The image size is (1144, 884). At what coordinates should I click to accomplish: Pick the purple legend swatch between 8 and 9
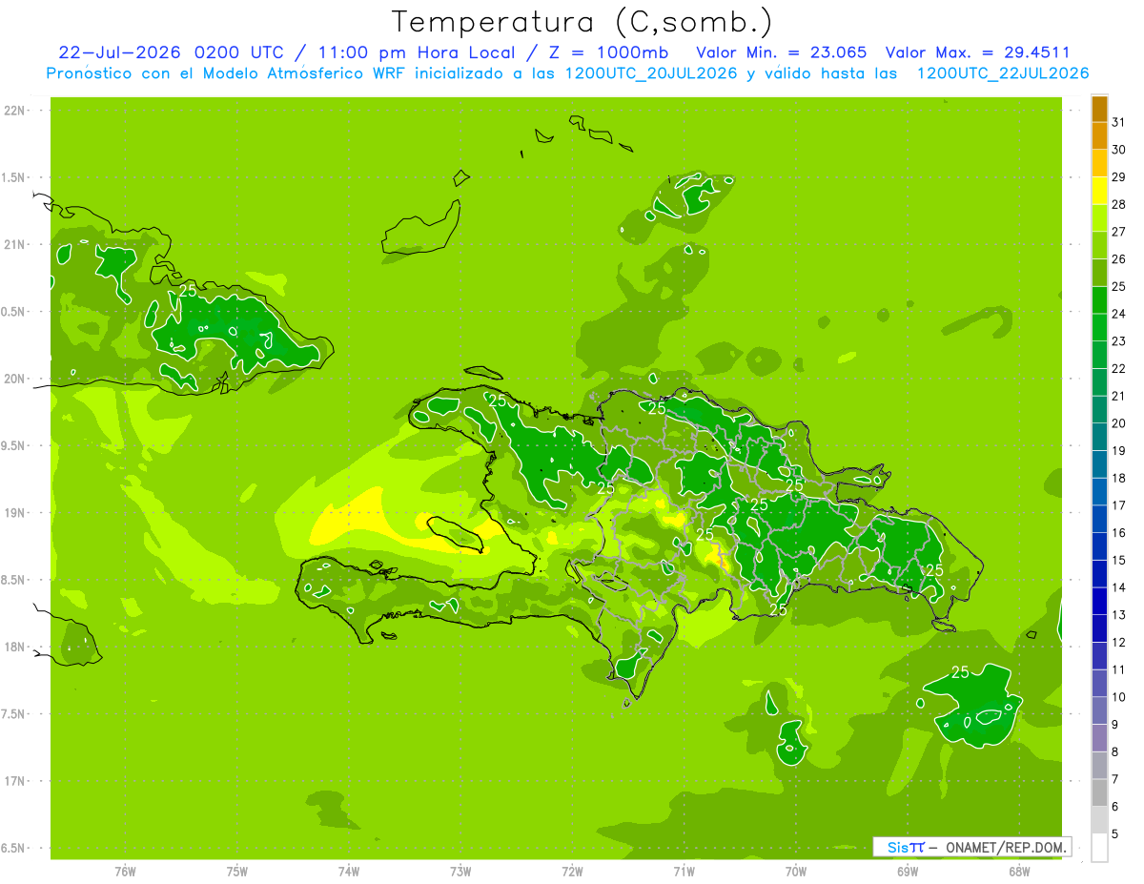click(1099, 738)
